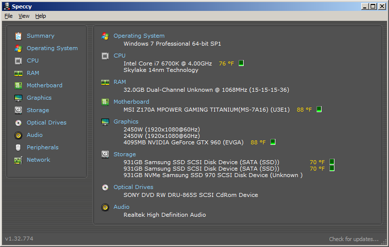Click the Storage hard drive icon in sidebar
Image resolution: width=389 pixels, height=247 pixels.
tap(18, 110)
